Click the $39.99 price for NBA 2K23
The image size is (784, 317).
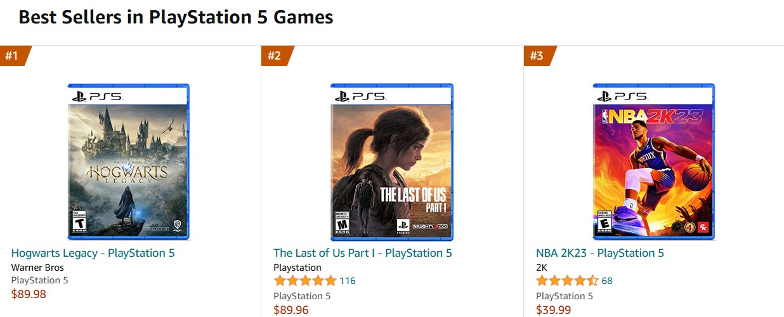point(553,309)
